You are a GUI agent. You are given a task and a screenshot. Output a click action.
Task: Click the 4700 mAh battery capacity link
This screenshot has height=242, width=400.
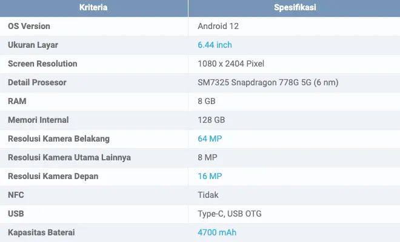click(x=217, y=232)
